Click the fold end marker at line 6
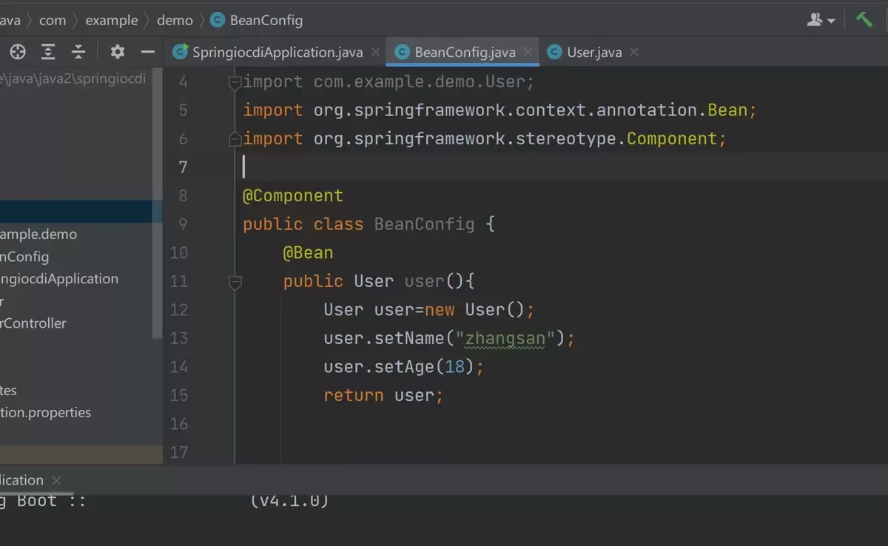The height and width of the screenshot is (546, 888). pyautogui.click(x=235, y=138)
